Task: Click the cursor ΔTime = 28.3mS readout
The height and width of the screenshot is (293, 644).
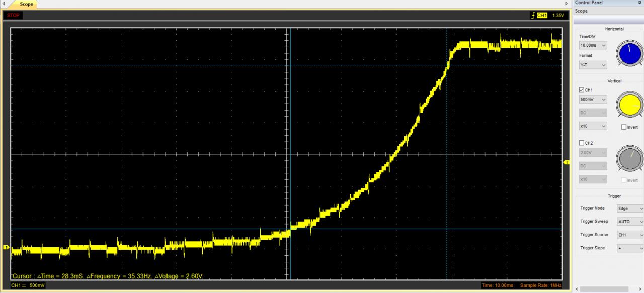Action: 60,276
